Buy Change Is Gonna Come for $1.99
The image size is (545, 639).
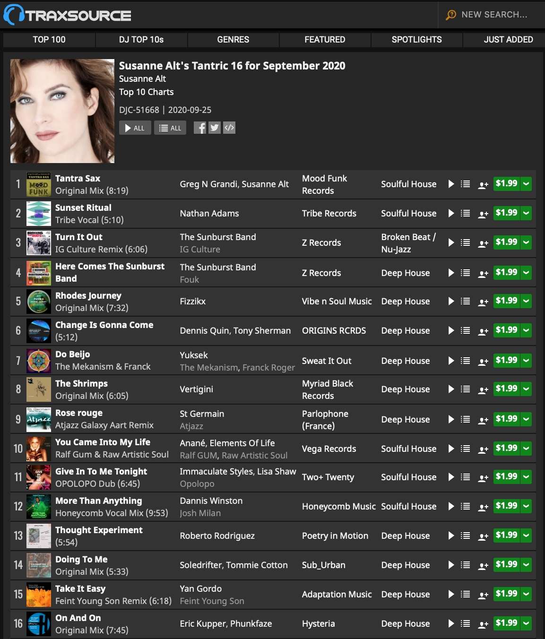click(506, 330)
